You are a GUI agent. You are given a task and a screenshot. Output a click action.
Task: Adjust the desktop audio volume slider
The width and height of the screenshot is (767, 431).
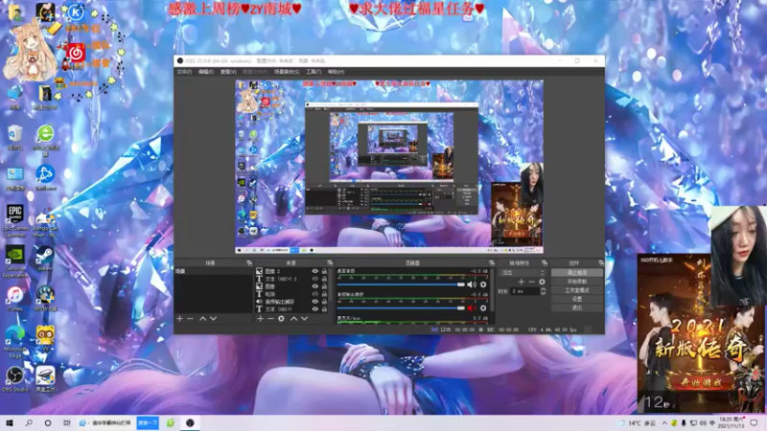tap(401, 284)
